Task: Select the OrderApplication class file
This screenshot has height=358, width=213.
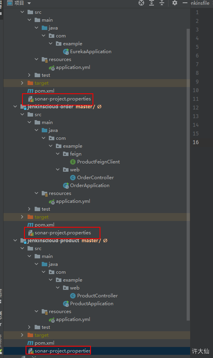Action: click(89, 185)
